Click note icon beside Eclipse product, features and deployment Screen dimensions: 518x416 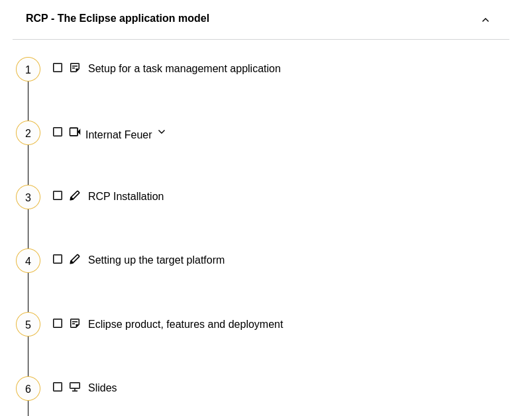coord(75,323)
